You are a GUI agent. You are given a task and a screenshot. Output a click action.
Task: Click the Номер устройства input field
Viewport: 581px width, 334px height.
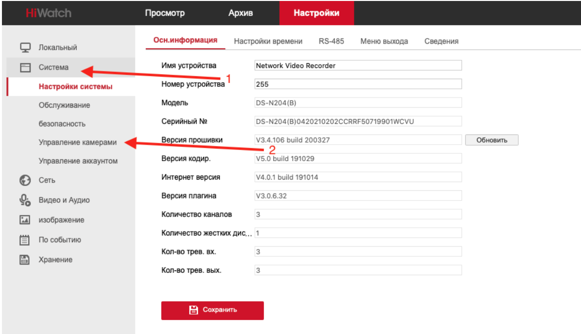358,83
